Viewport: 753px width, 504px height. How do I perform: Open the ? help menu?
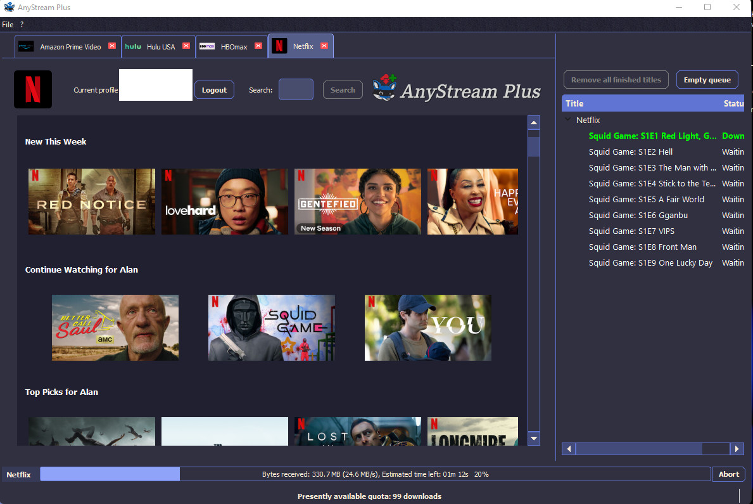[22, 25]
